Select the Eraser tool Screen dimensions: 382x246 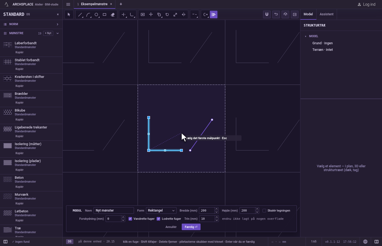tap(113, 14)
